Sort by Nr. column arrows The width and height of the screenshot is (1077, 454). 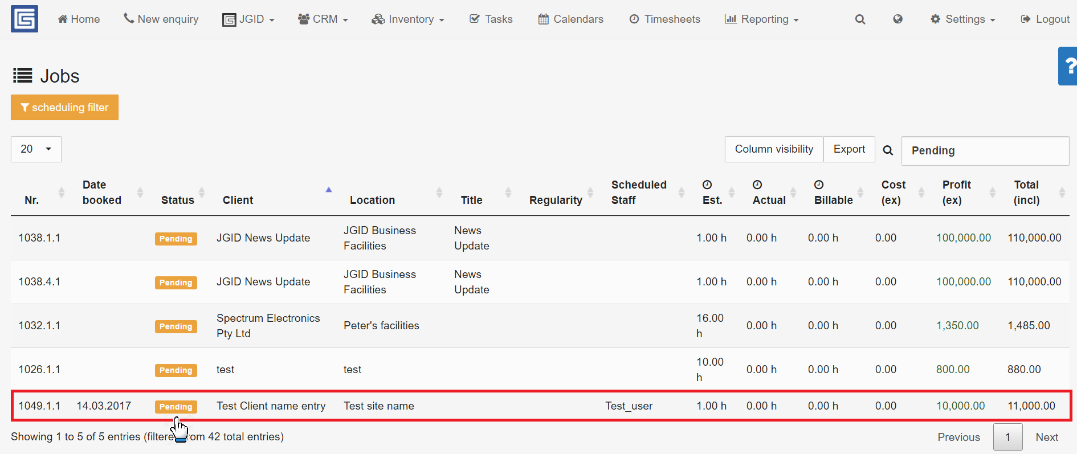[62, 193]
